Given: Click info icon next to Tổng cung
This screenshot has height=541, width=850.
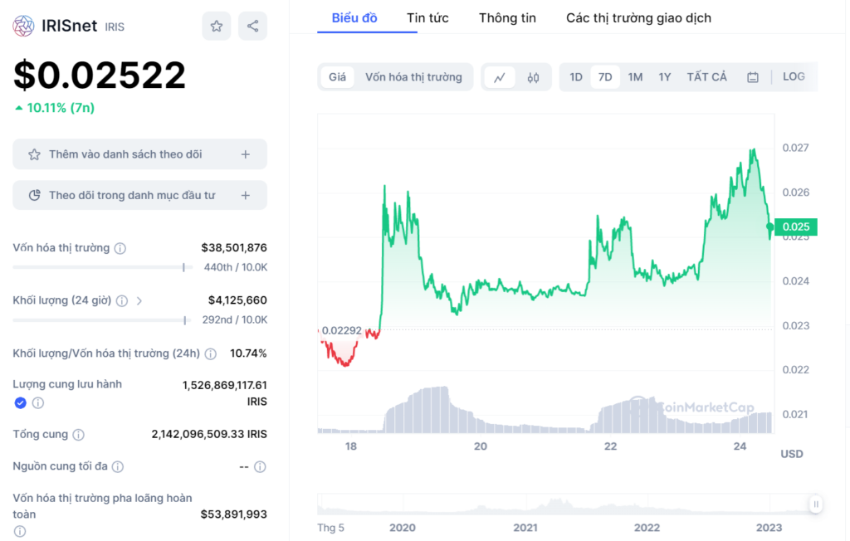Looking at the screenshot, I should [78, 435].
